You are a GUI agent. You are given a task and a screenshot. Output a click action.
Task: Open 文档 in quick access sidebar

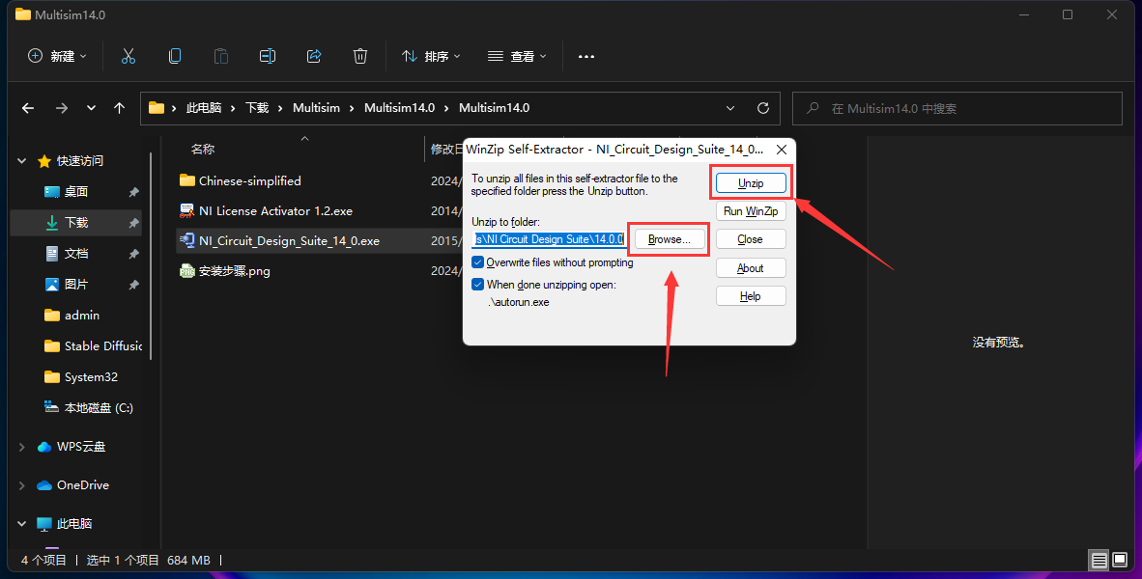75,253
